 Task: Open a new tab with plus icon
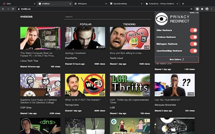pos(183,3)
